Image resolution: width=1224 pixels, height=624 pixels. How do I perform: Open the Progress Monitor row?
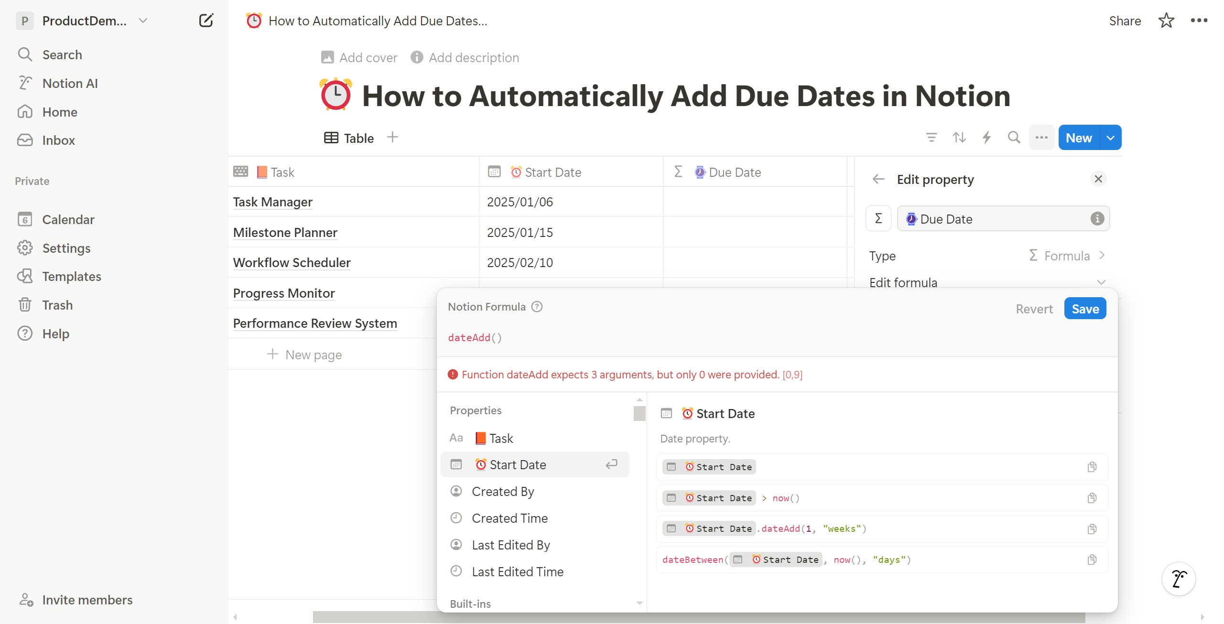tap(284, 293)
